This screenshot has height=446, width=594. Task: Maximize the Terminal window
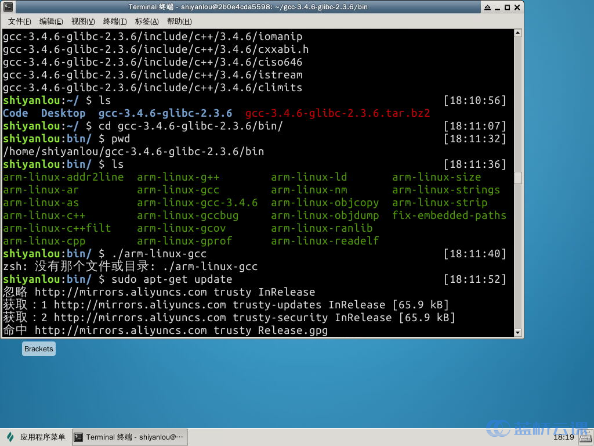(x=506, y=7)
